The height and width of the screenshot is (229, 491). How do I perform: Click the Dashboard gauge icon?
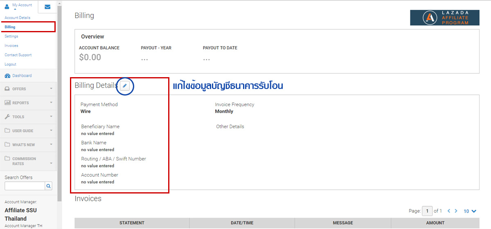7,76
